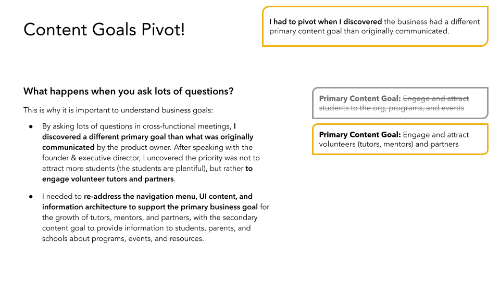This screenshot has height=281, width=500.
Task: Select the yellow pivot summary callout box
Action: [x=375, y=27]
